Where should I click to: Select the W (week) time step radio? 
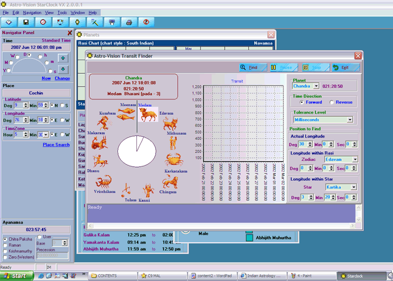tap(17, 57)
